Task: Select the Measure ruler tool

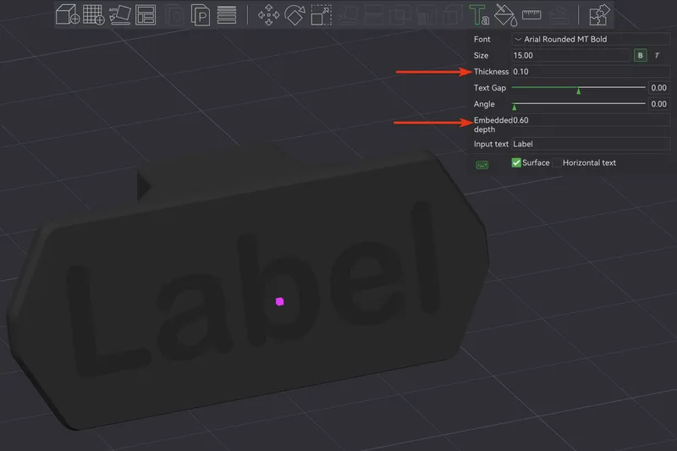Action: [531, 14]
